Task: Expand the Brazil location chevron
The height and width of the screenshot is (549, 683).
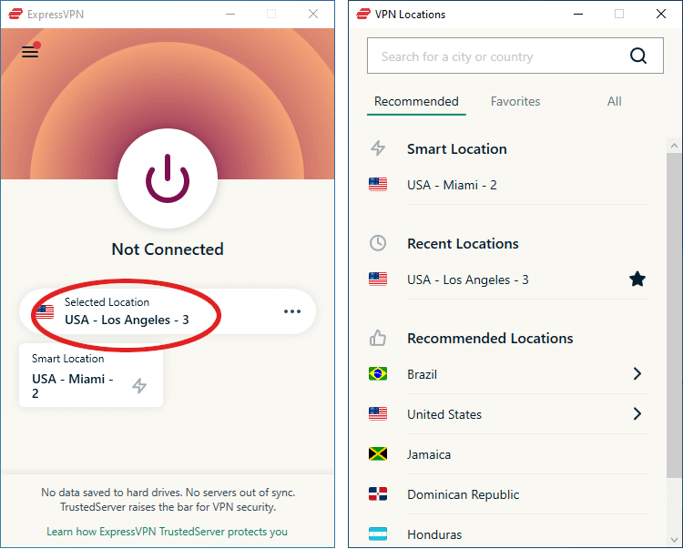Action: tap(637, 373)
